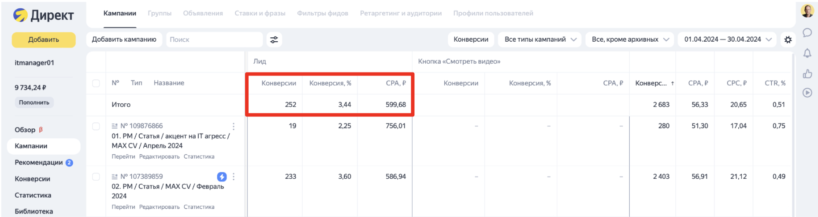The image size is (818, 217).
Task: Click the campaign search 'Поиск' field
Action: [x=214, y=40]
